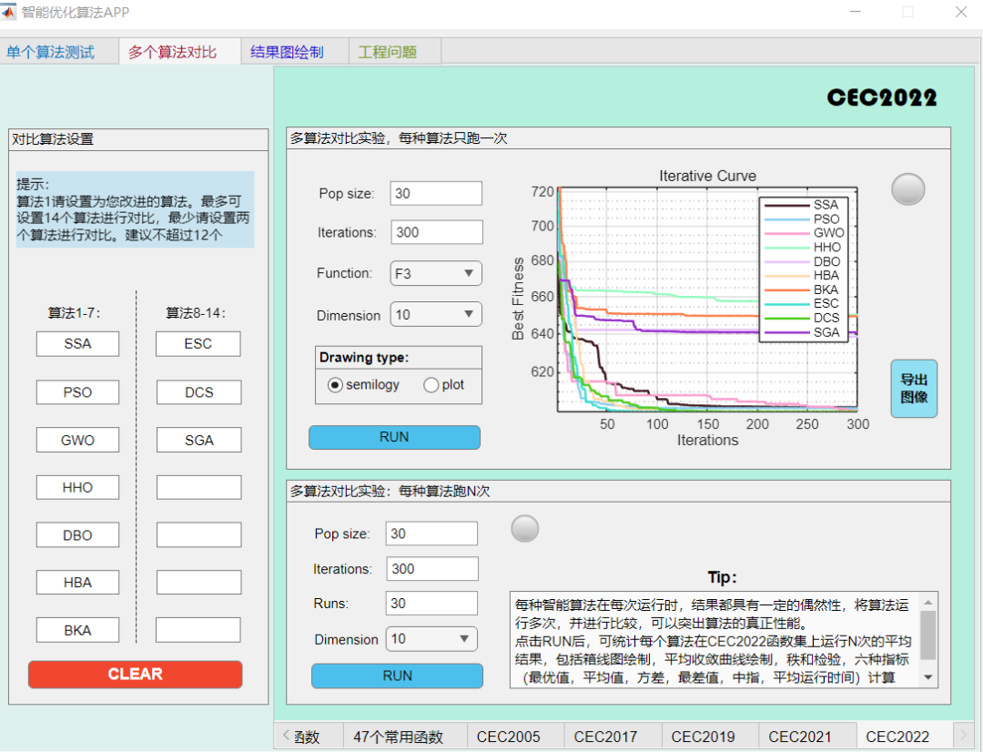Select the semilogy drawing type
The width and height of the screenshot is (983, 752).
(x=335, y=385)
